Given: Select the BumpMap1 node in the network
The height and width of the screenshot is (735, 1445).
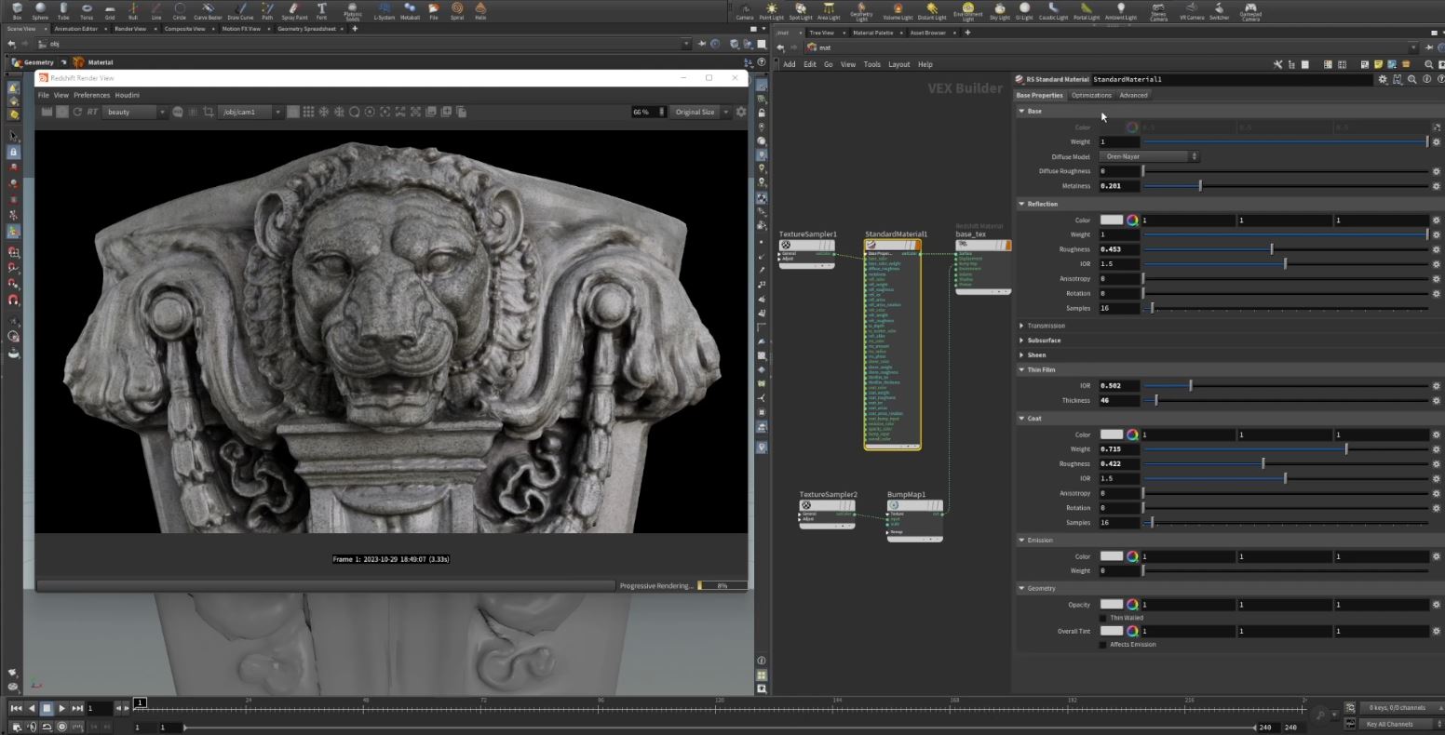Looking at the screenshot, I should point(913,505).
